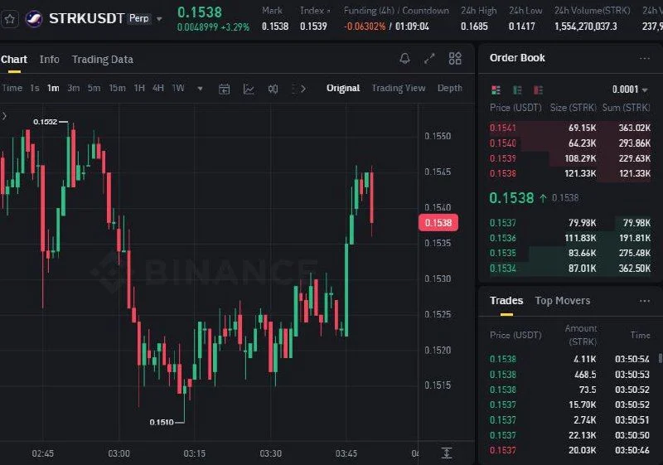
Task: Select the 3m chart interval
Action: pyautogui.click(x=74, y=88)
